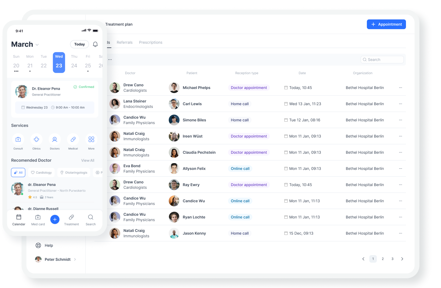This screenshot has height=288, width=441.
Task: Click the Organization column header
Action: pyautogui.click(x=363, y=73)
